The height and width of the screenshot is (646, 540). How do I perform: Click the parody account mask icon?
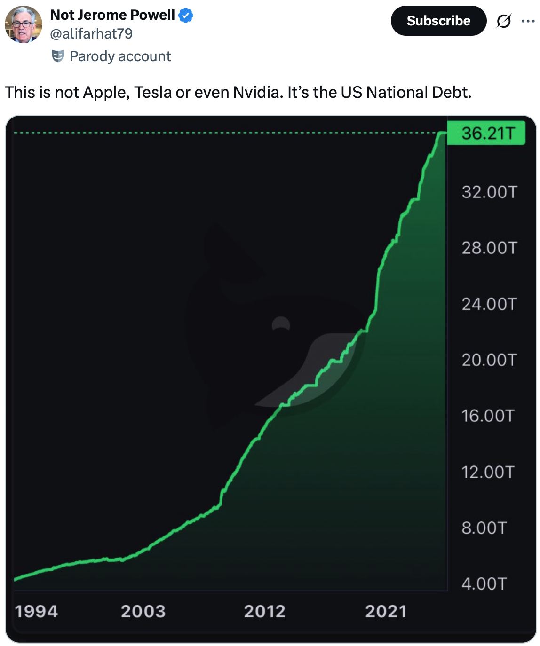click(x=57, y=56)
